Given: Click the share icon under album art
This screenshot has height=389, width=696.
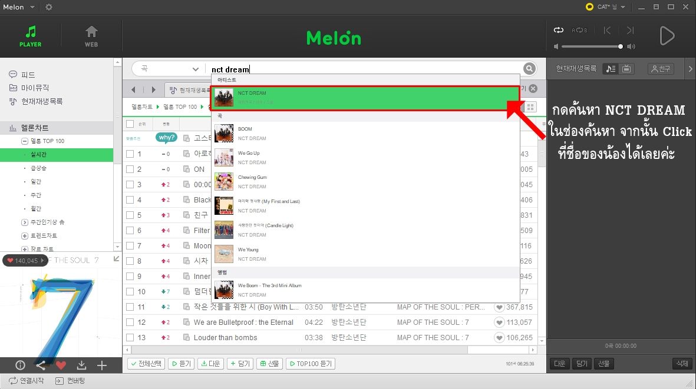Looking at the screenshot, I should coord(41,365).
